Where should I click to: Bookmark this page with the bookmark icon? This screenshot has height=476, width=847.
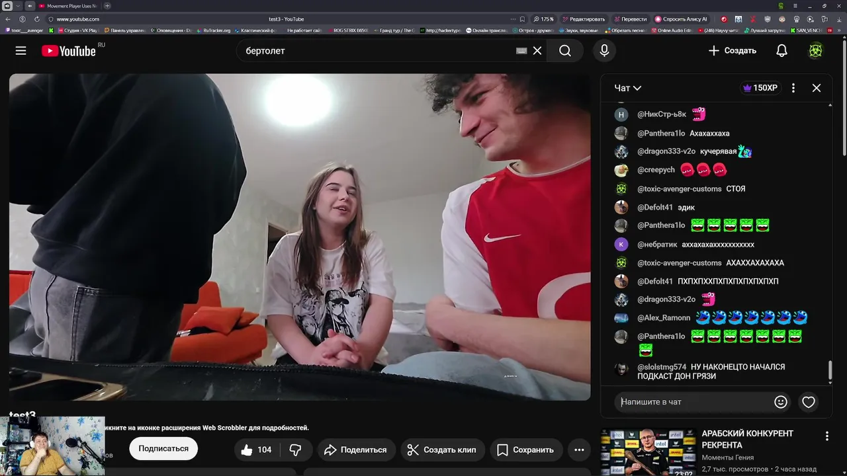[522, 19]
